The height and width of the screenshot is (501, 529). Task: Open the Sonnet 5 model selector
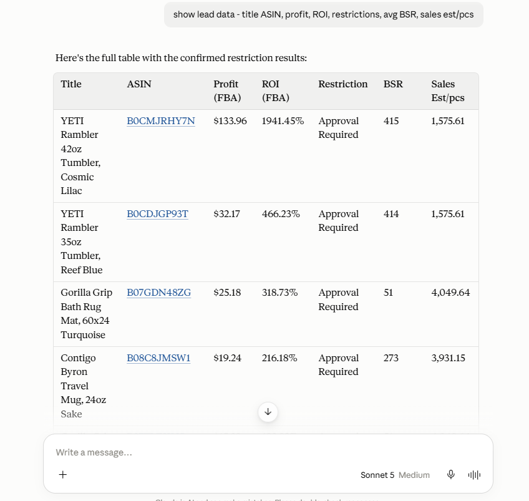[x=395, y=475]
